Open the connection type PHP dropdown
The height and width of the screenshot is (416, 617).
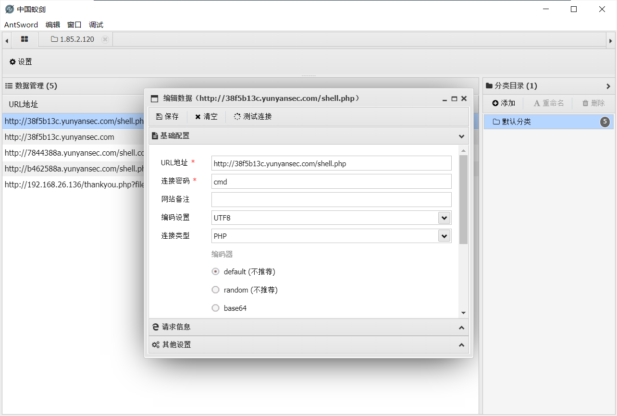pos(444,236)
